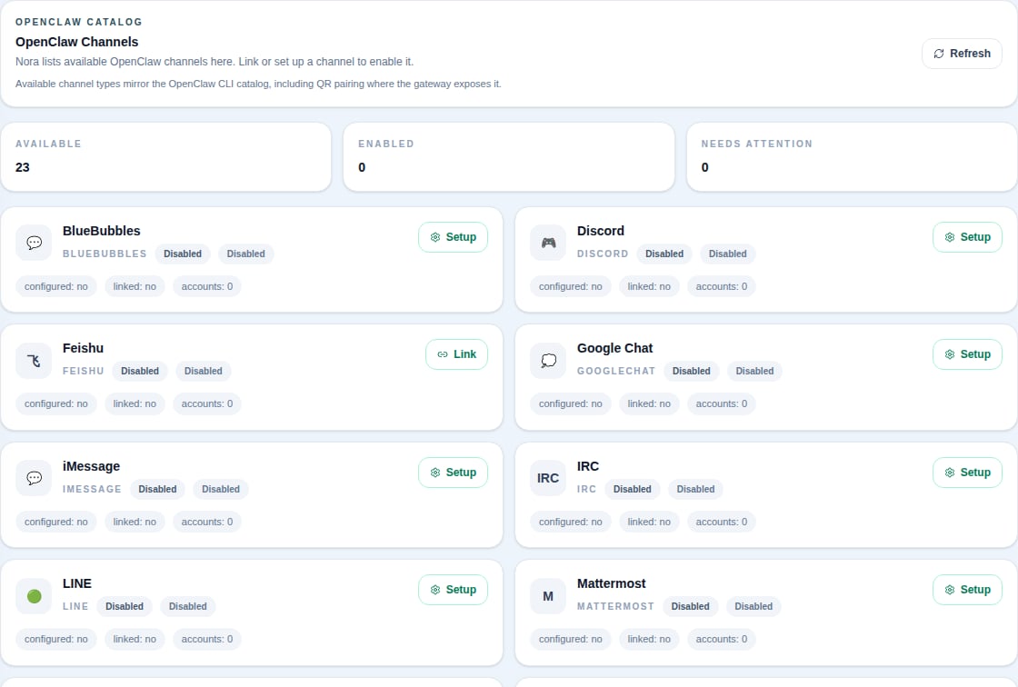Viewport: 1018px width, 687px height.
Task: Click BlueBubbles 'accounts: 0' chip
Action: pyautogui.click(x=207, y=286)
